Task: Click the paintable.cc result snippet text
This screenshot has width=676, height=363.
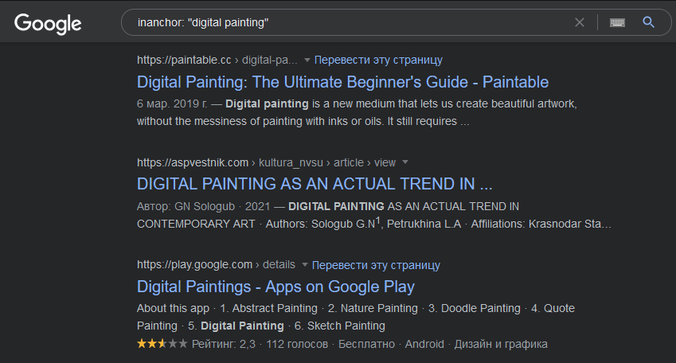Action: click(356, 113)
